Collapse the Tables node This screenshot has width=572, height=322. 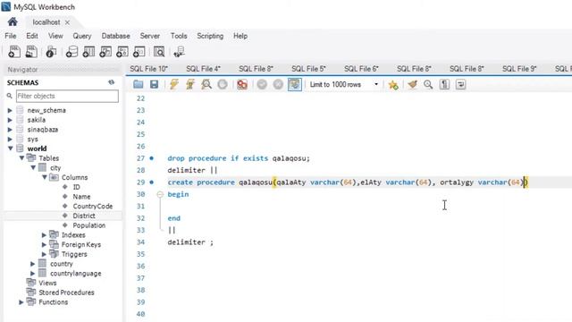point(21,158)
